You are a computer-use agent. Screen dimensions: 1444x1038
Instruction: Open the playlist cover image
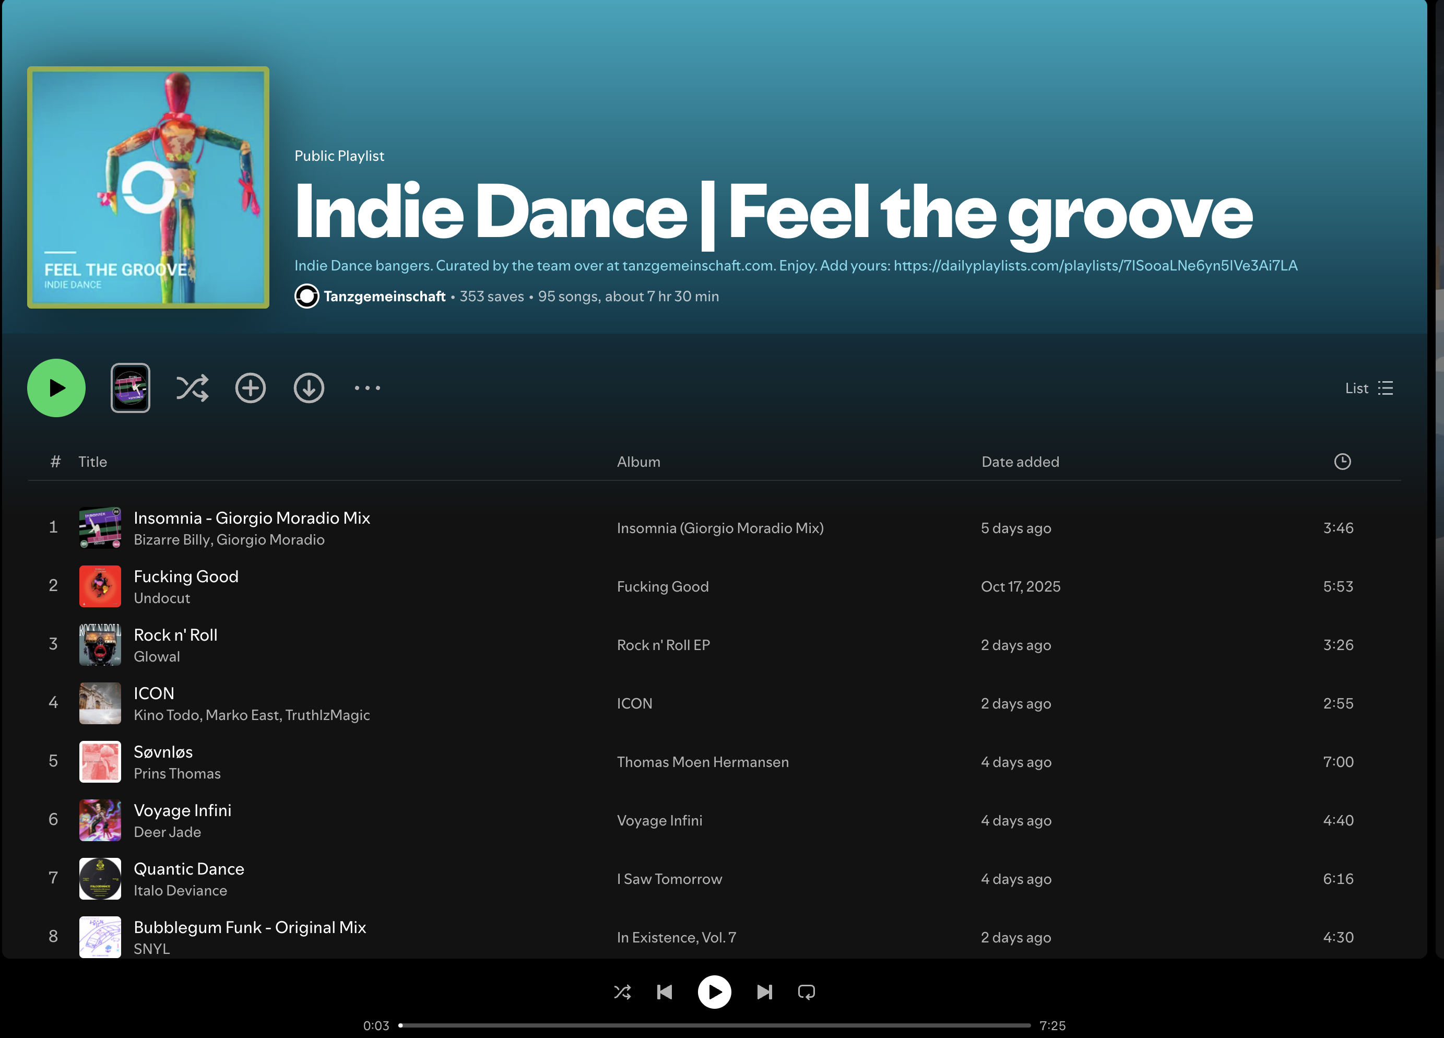coord(148,187)
